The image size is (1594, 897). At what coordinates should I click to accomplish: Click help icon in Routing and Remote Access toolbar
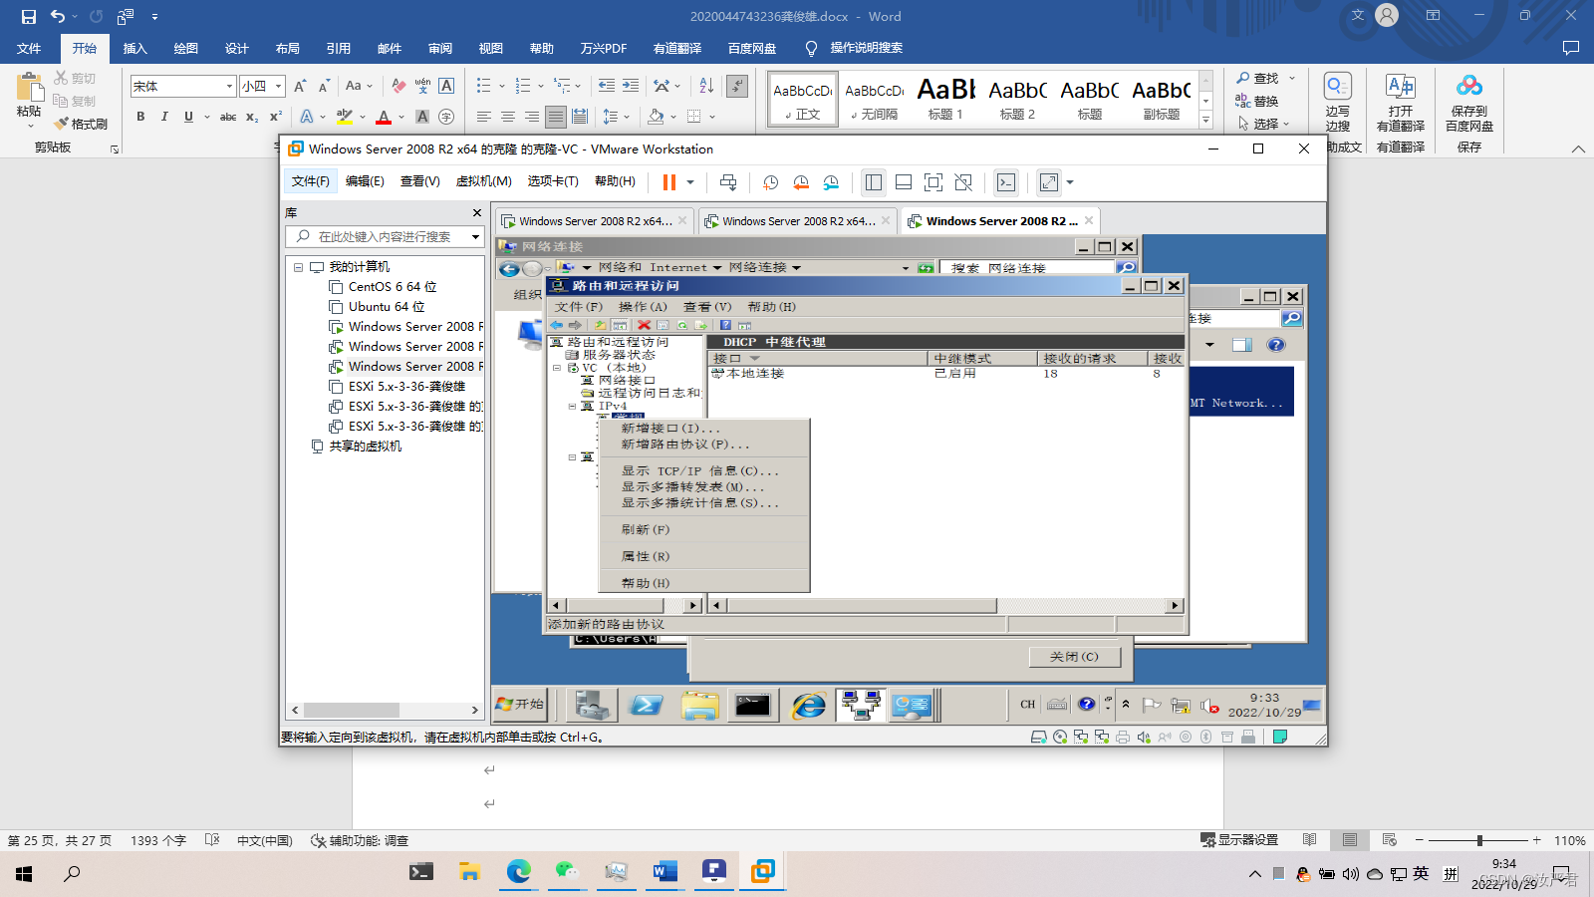pyautogui.click(x=725, y=325)
